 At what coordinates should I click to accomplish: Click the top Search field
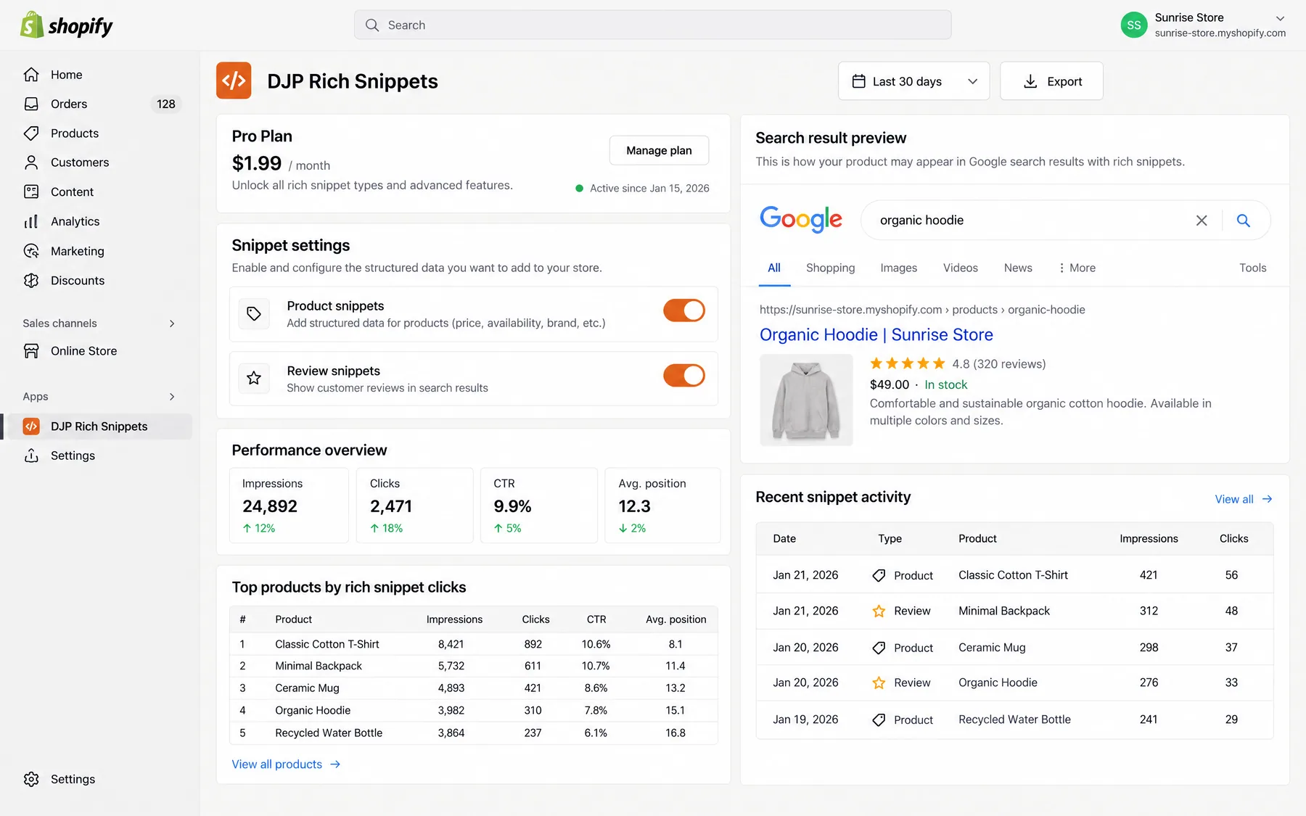point(653,25)
